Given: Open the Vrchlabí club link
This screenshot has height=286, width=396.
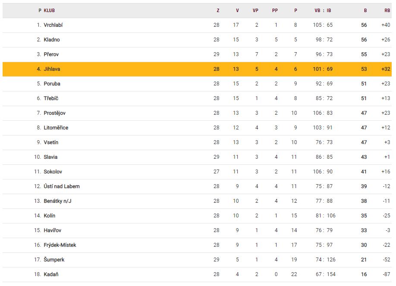Looking at the screenshot, I should (53, 25).
